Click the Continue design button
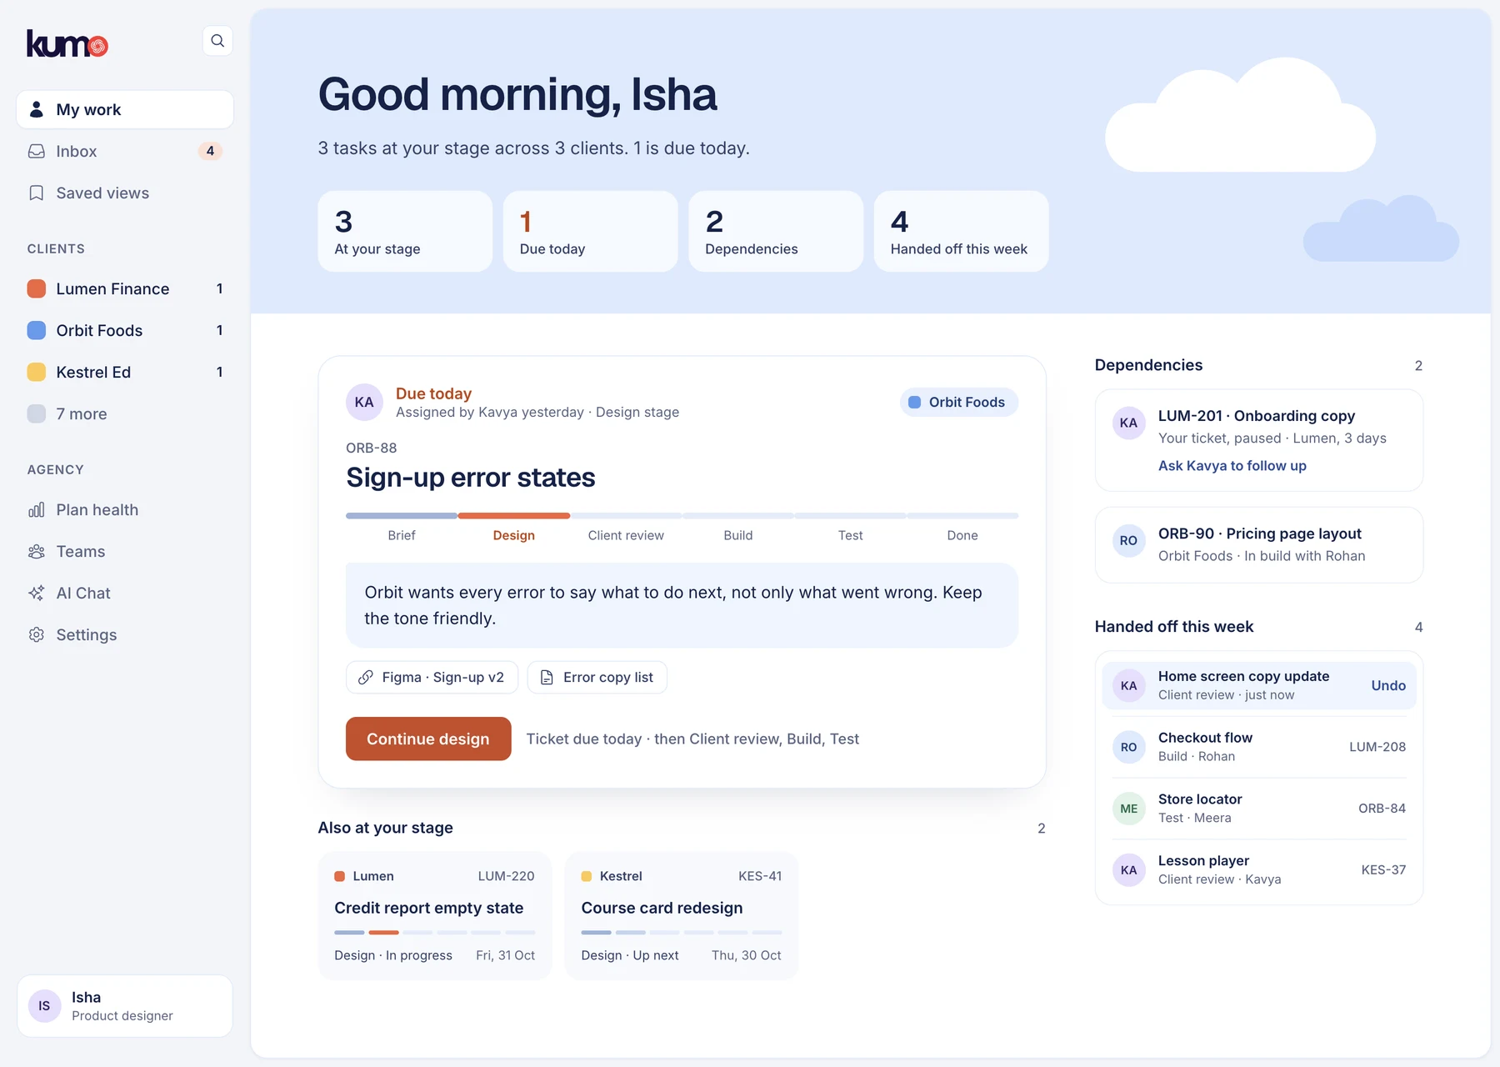1500x1067 pixels. pos(428,739)
